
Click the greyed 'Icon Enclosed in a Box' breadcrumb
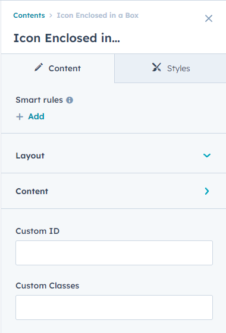pos(98,15)
